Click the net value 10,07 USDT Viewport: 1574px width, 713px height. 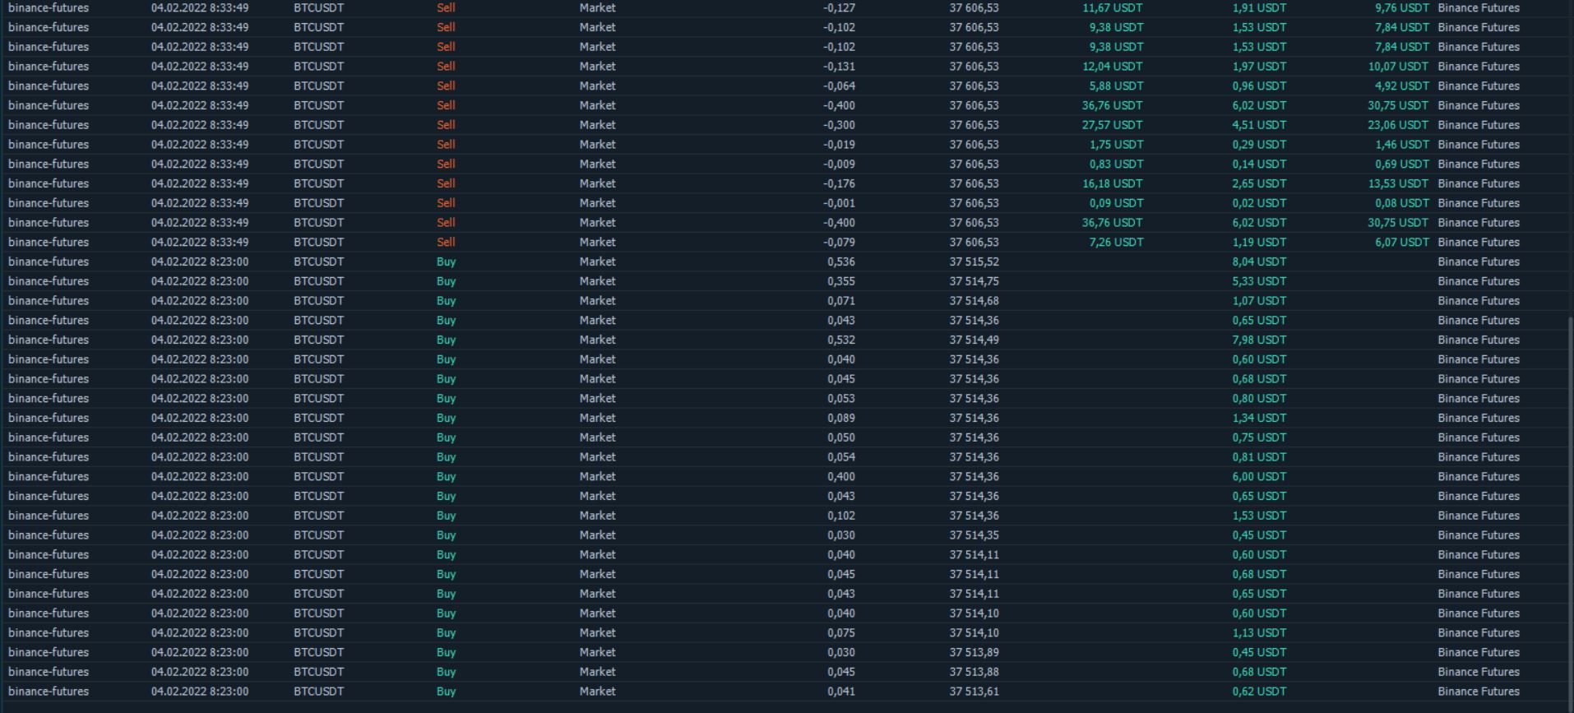1399,67
